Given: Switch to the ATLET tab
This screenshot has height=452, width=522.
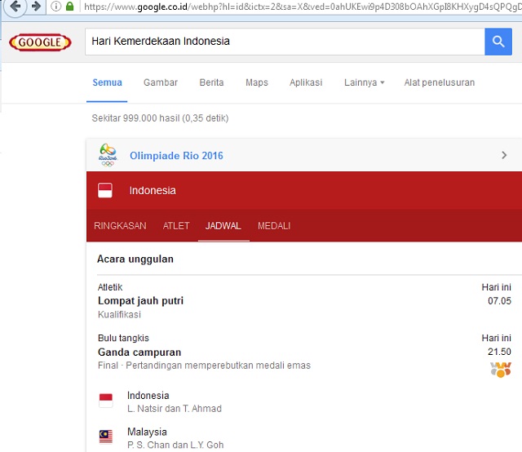Looking at the screenshot, I should tap(176, 226).
